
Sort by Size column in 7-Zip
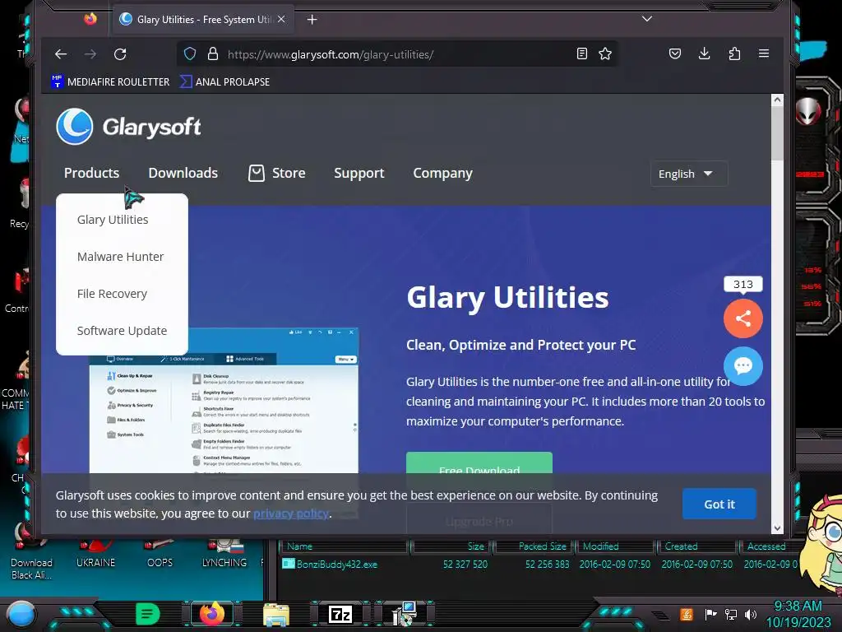[452, 546]
